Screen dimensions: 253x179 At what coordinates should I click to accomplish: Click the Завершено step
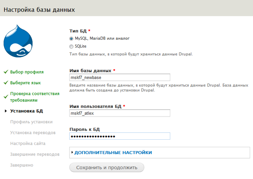[x=22, y=165]
